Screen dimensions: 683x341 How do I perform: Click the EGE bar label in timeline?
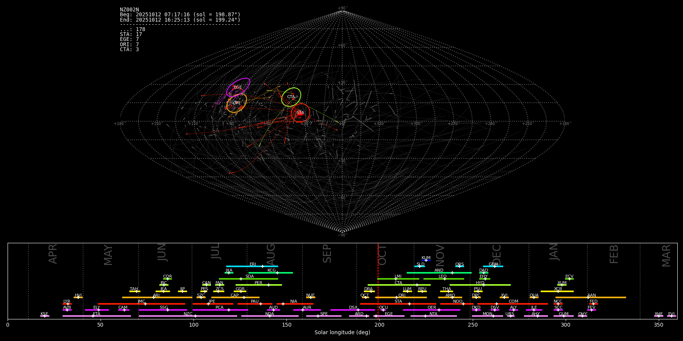coord(389,314)
